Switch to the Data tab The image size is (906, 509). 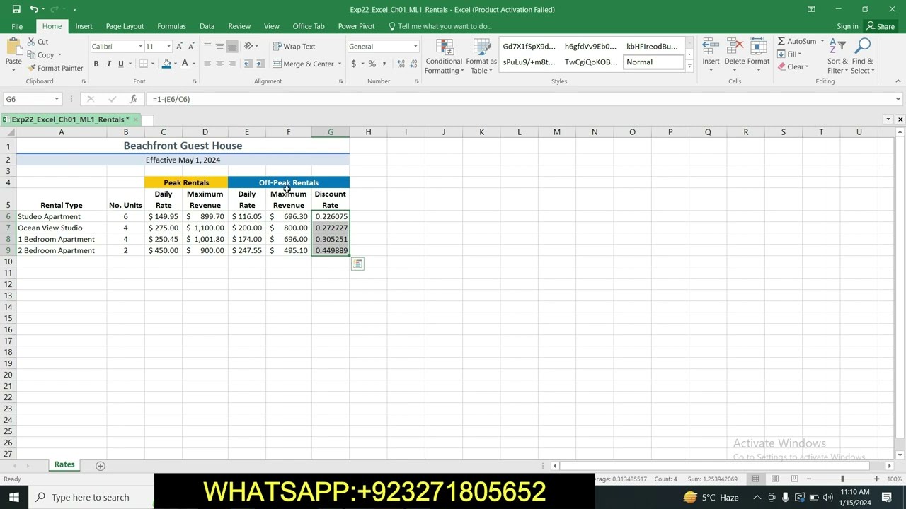tap(207, 26)
